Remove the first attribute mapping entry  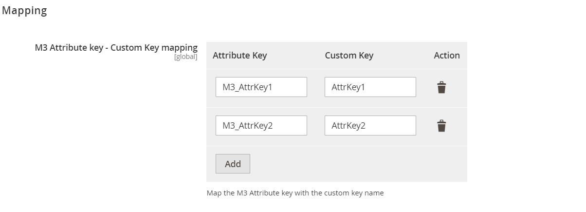441,88
